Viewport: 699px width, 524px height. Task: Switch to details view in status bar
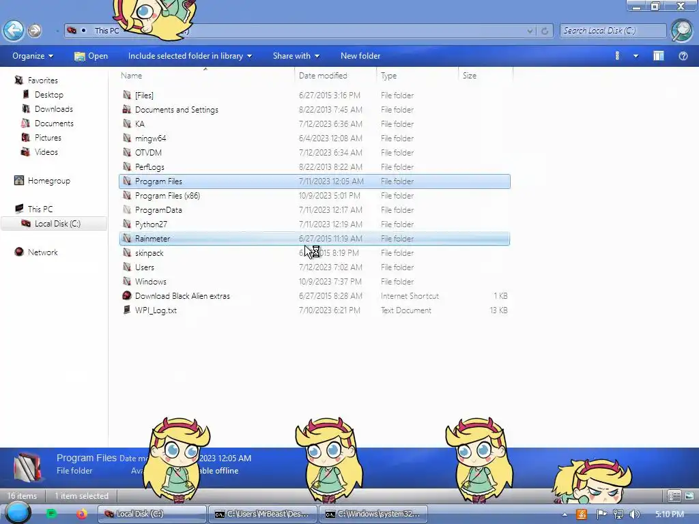[x=674, y=495]
